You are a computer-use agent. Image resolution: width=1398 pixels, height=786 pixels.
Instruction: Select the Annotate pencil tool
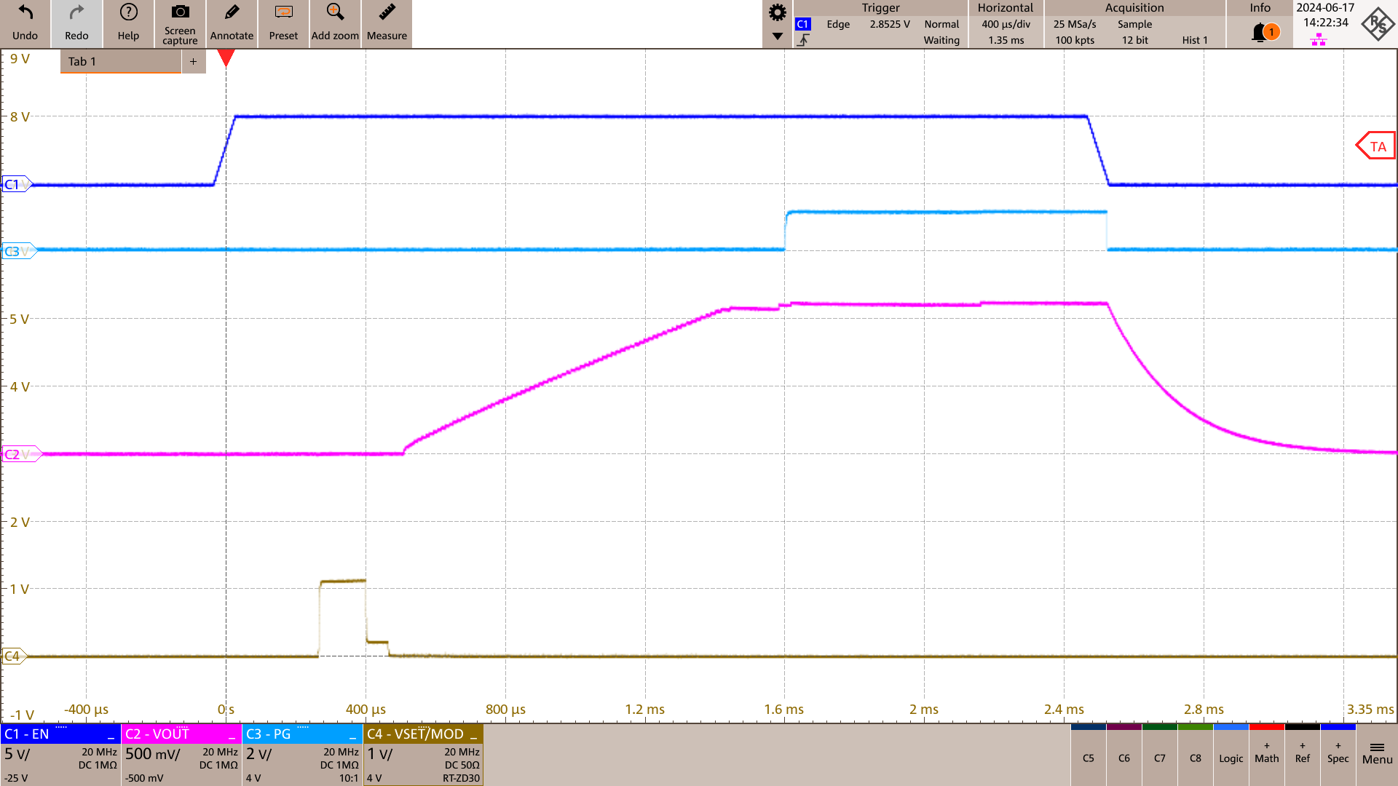click(x=232, y=13)
